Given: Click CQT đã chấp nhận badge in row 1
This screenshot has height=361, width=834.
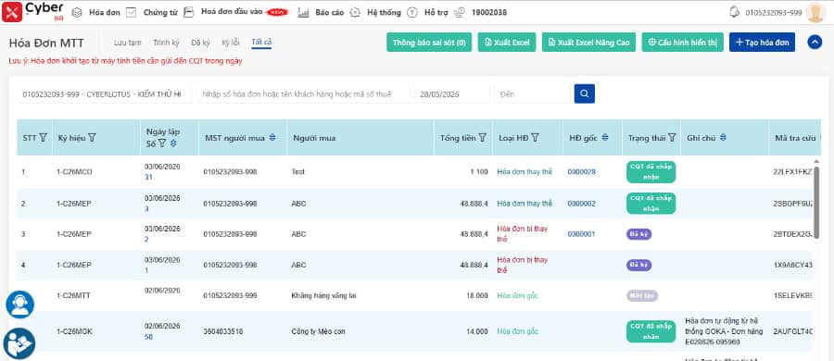Looking at the screenshot, I should click(651, 172).
